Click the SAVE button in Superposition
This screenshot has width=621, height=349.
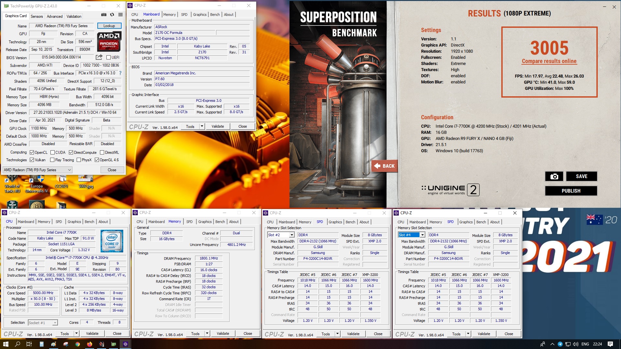pyautogui.click(x=582, y=176)
